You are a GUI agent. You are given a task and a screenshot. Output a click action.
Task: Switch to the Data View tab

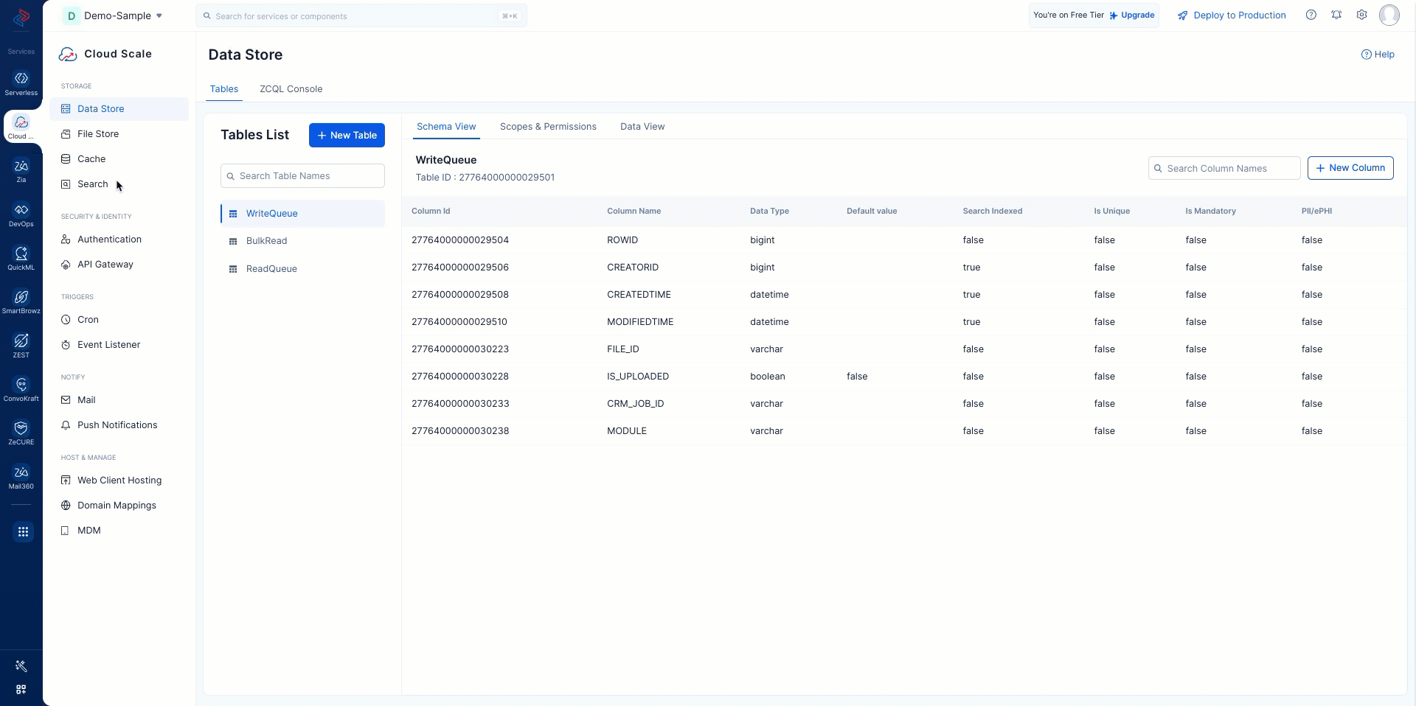click(x=642, y=127)
